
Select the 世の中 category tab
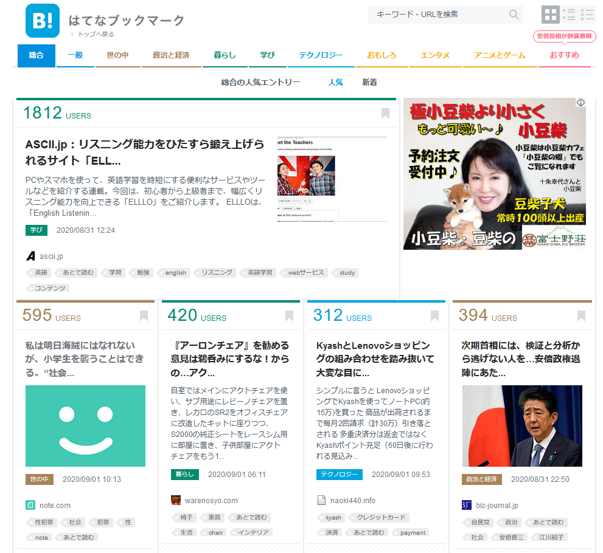point(117,55)
